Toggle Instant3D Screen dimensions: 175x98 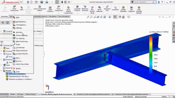[115, 8]
